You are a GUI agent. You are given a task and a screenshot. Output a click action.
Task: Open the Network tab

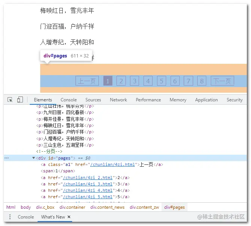click(118, 100)
